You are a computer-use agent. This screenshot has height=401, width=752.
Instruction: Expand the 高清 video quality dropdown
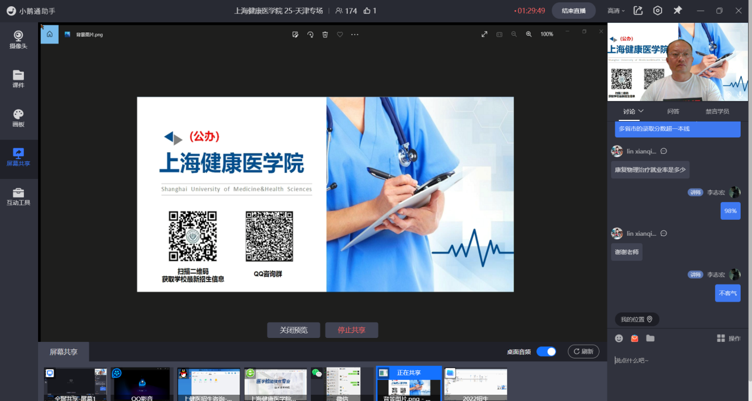616,11
